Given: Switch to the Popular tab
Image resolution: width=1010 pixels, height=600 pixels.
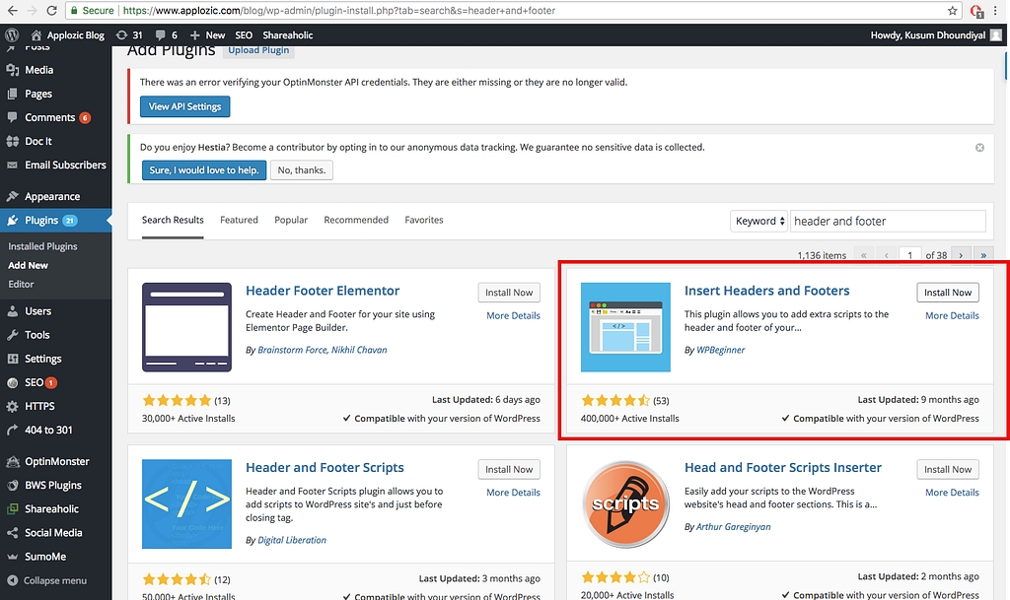Looking at the screenshot, I should coord(291,220).
